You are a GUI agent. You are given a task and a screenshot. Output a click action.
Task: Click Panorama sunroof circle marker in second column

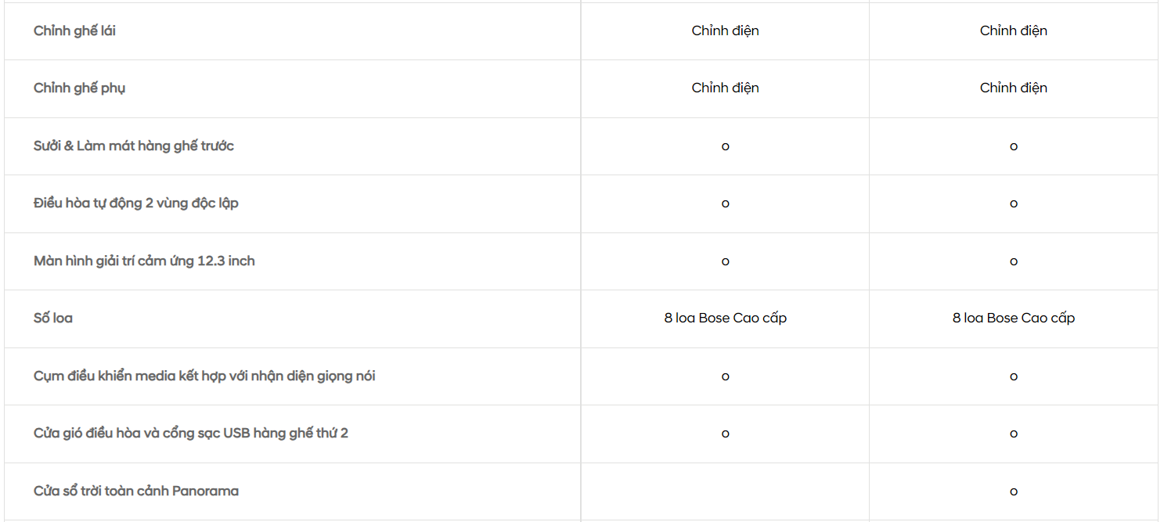(x=1013, y=491)
